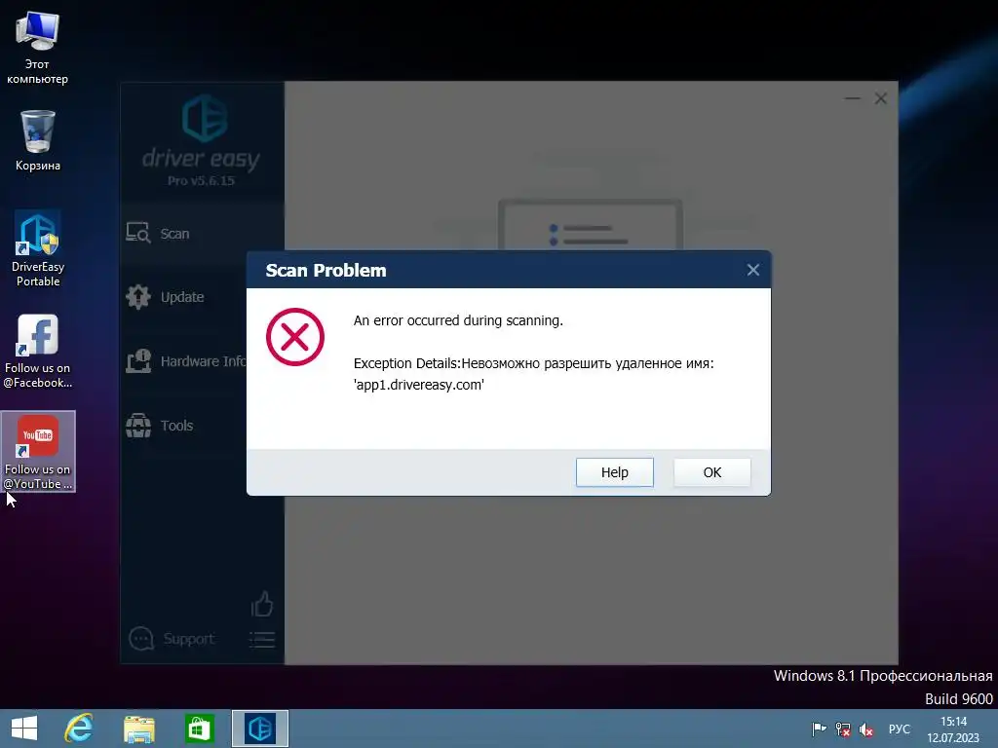
Task: Click the red error icon in dialog
Action: click(x=295, y=337)
